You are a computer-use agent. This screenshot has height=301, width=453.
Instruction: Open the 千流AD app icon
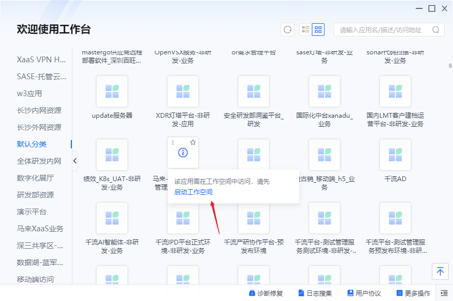(395, 155)
